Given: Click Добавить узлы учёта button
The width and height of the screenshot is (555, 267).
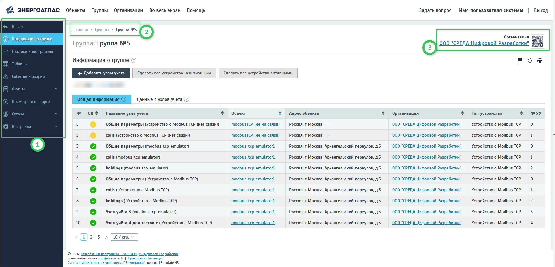Looking at the screenshot, I should (x=101, y=73).
